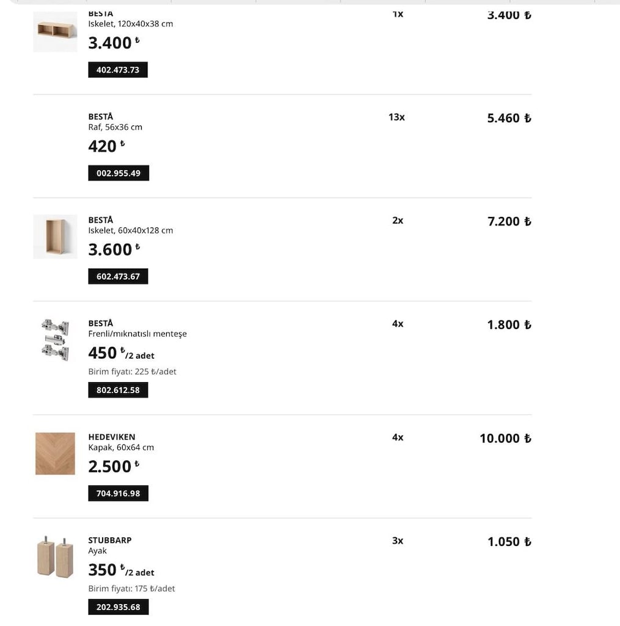Click article number badge 602.473.67
Viewport: 620px width, 626px height.
[x=118, y=276]
